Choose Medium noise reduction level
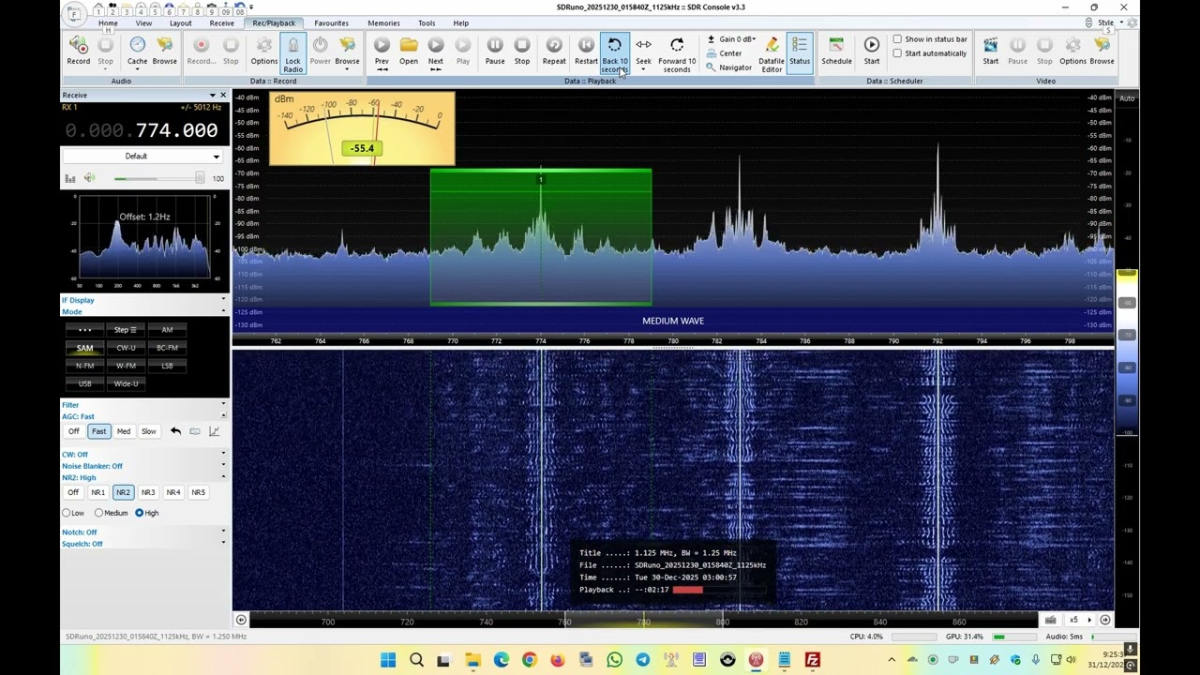The width and height of the screenshot is (1200, 675). coord(112,513)
